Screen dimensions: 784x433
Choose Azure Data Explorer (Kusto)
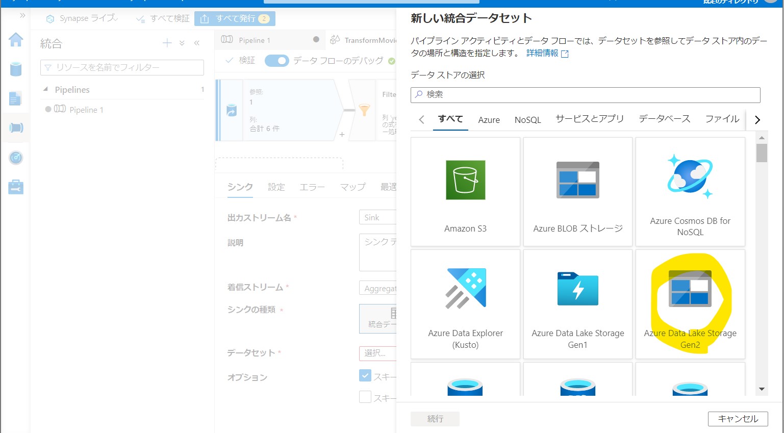tap(465, 304)
